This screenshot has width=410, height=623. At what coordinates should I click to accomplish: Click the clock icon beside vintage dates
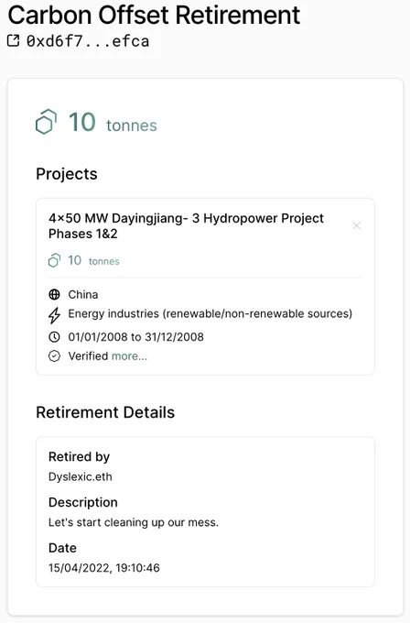[x=54, y=337]
